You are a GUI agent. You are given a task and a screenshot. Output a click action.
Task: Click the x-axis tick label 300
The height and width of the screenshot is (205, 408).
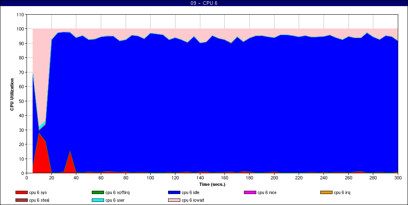tap(398, 178)
